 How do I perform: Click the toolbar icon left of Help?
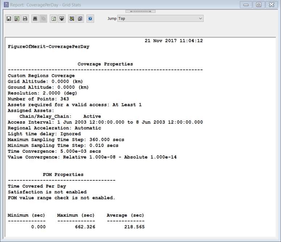tap(80, 19)
